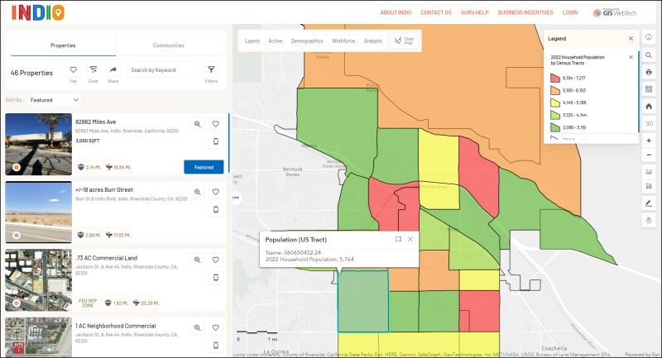This screenshot has width=662, height=358.
Task: Switch the map to 3D view
Action: [x=649, y=123]
